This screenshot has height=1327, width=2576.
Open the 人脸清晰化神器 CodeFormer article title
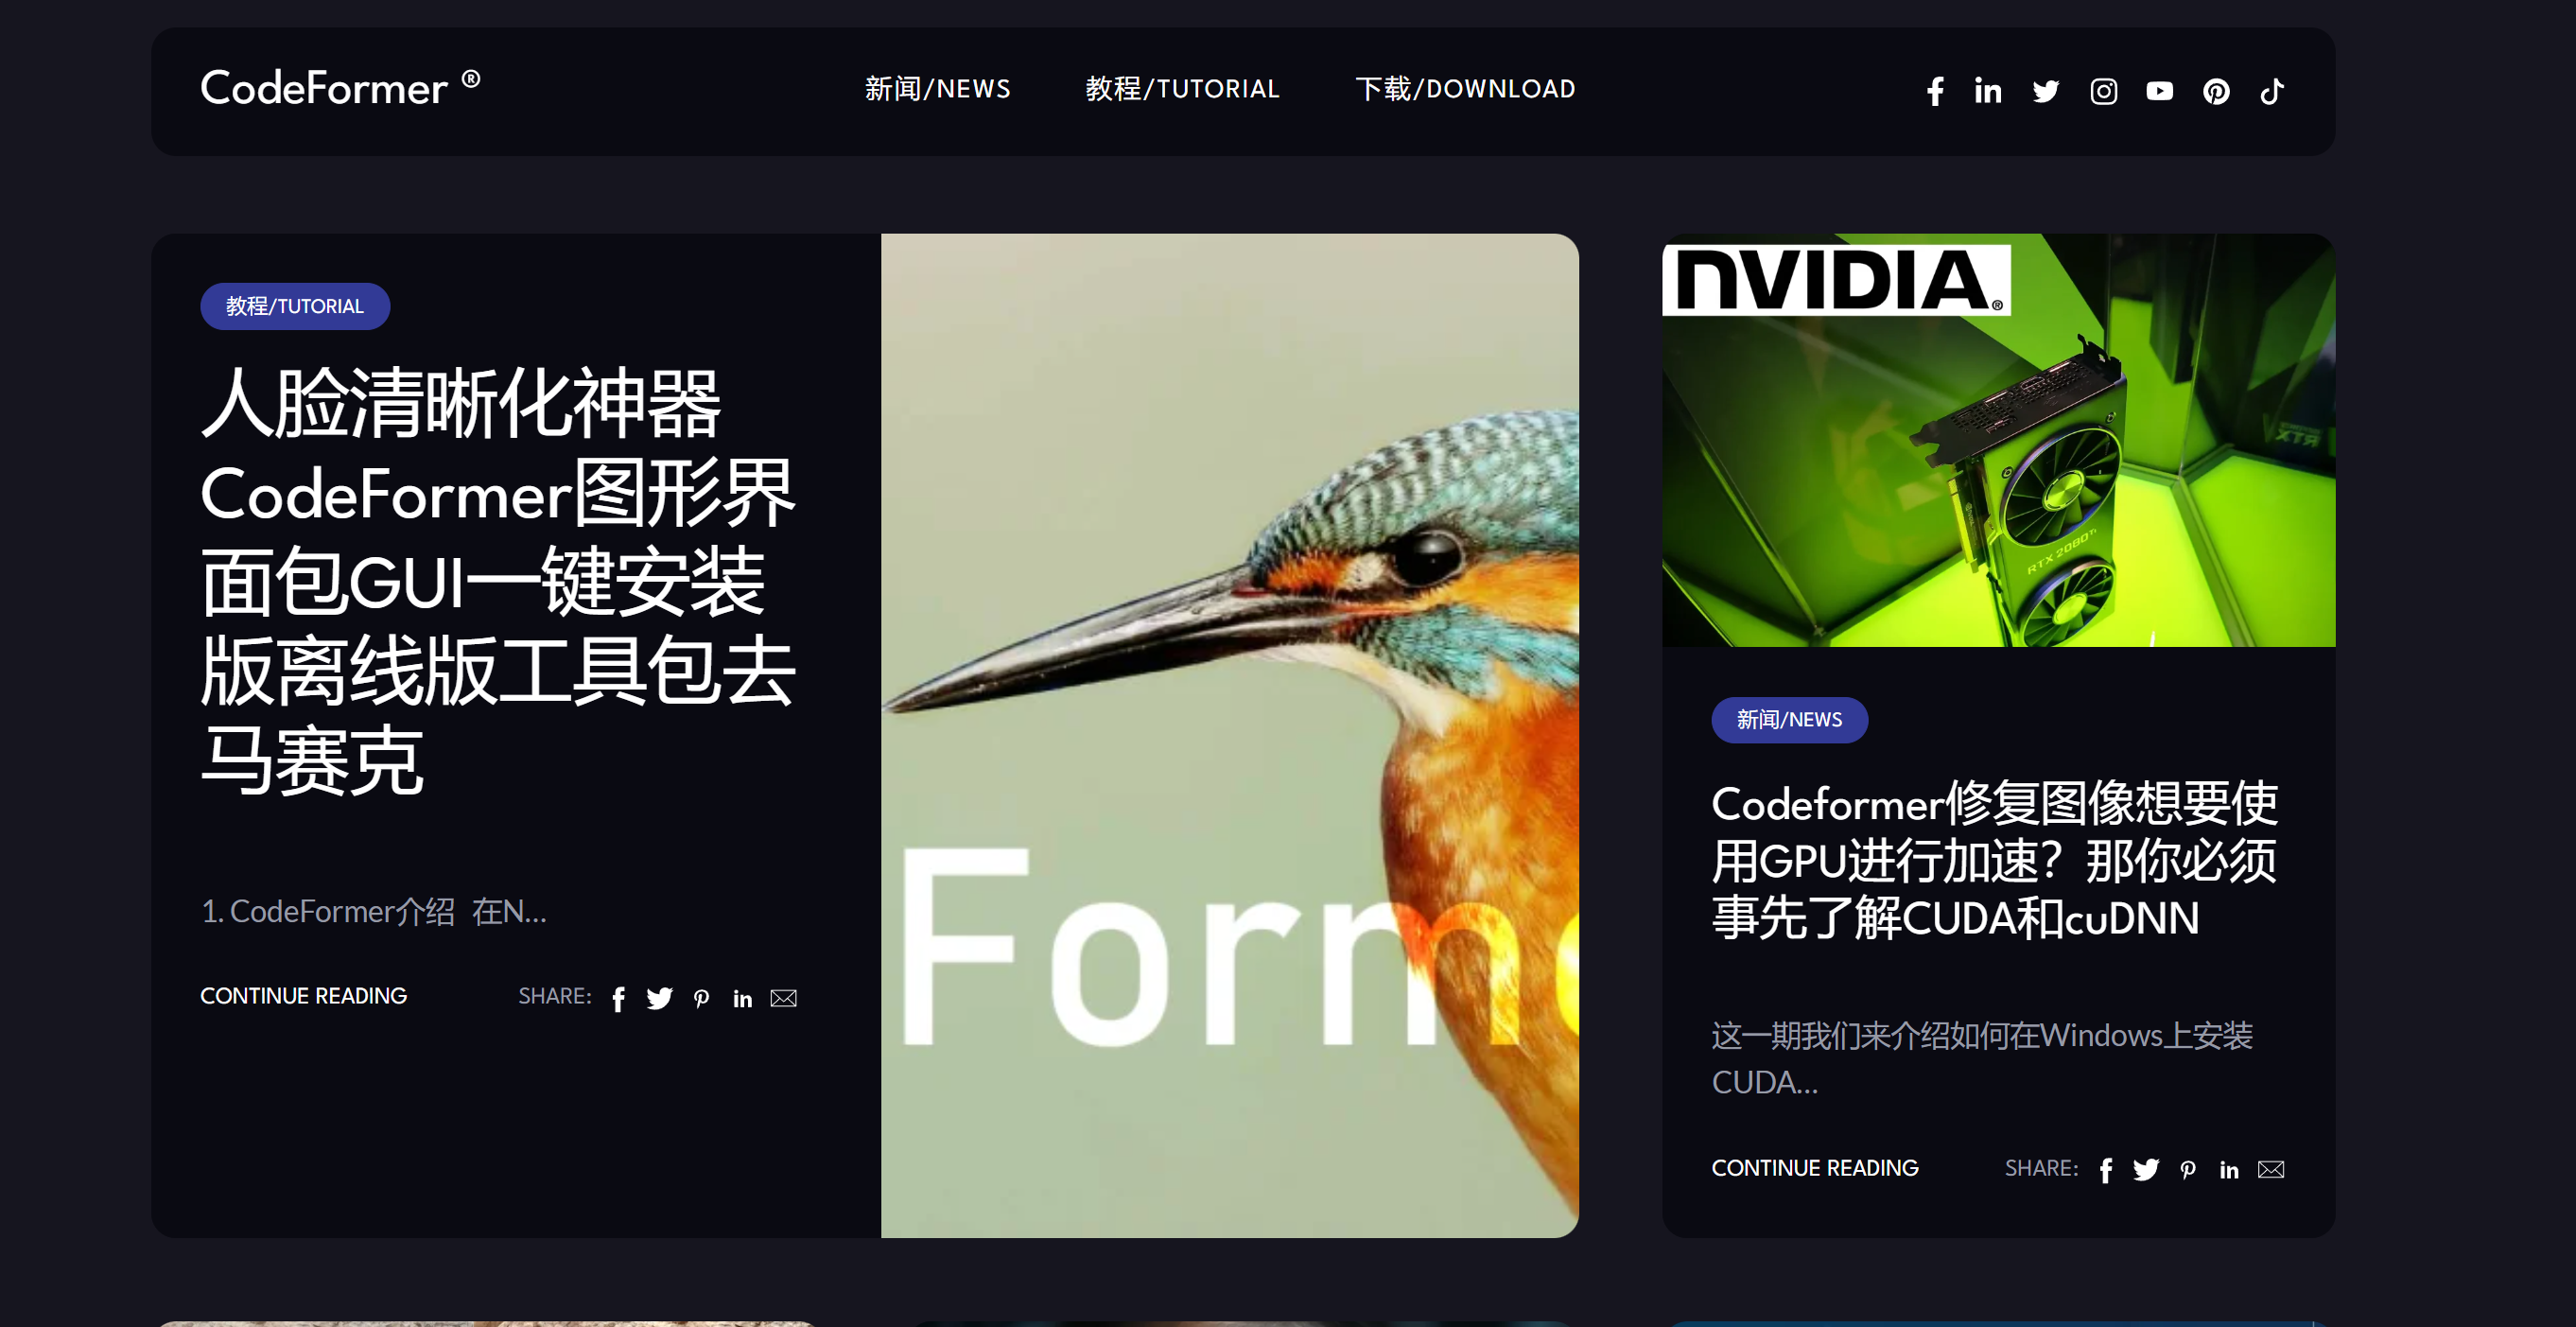(x=498, y=581)
